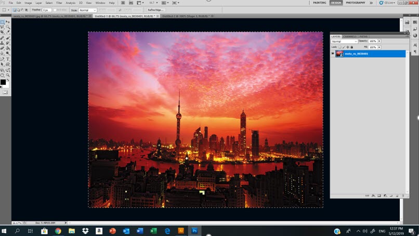Select the Quick Selection tool

[x=8, y=27]
